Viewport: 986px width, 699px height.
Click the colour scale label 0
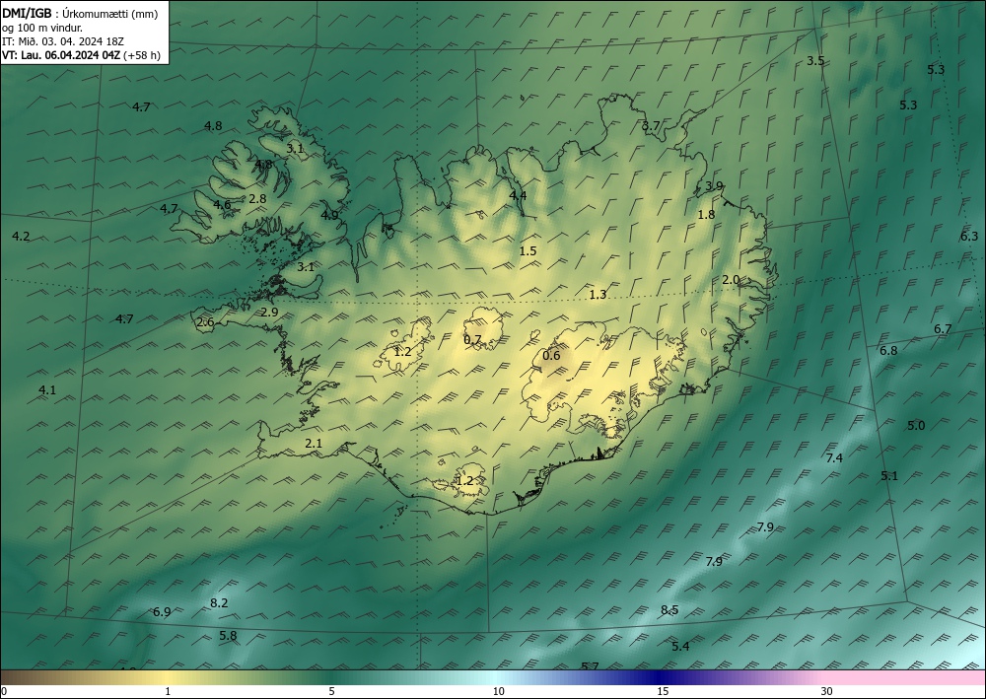(x=4, y=692)
